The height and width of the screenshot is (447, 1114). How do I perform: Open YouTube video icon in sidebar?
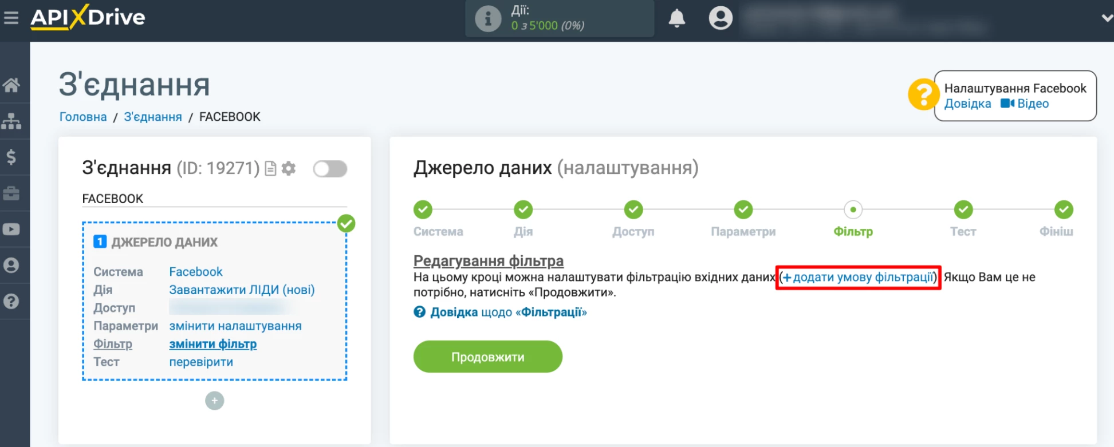11,230
